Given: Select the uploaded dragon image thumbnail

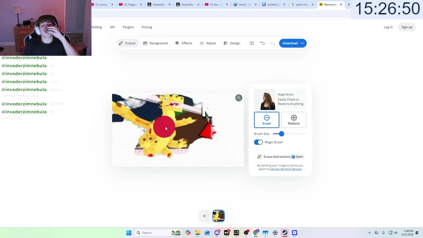Looking at the screenshot, I should point(218,216).
